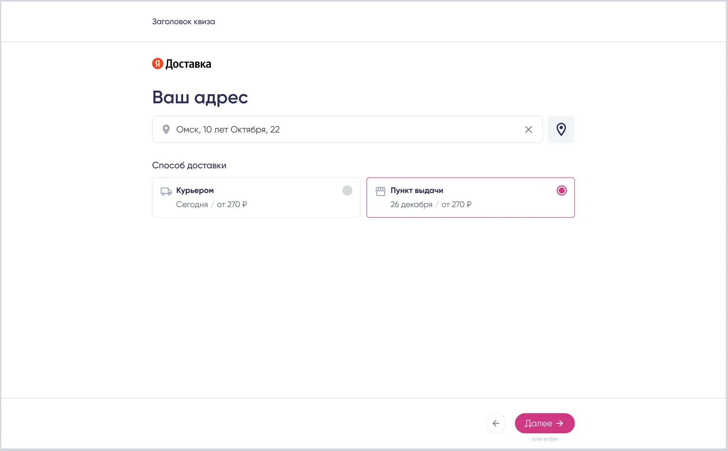Click the Способ доставки label
The height and width of the screenshot is (451, 728).
click(x=189, y=165)
